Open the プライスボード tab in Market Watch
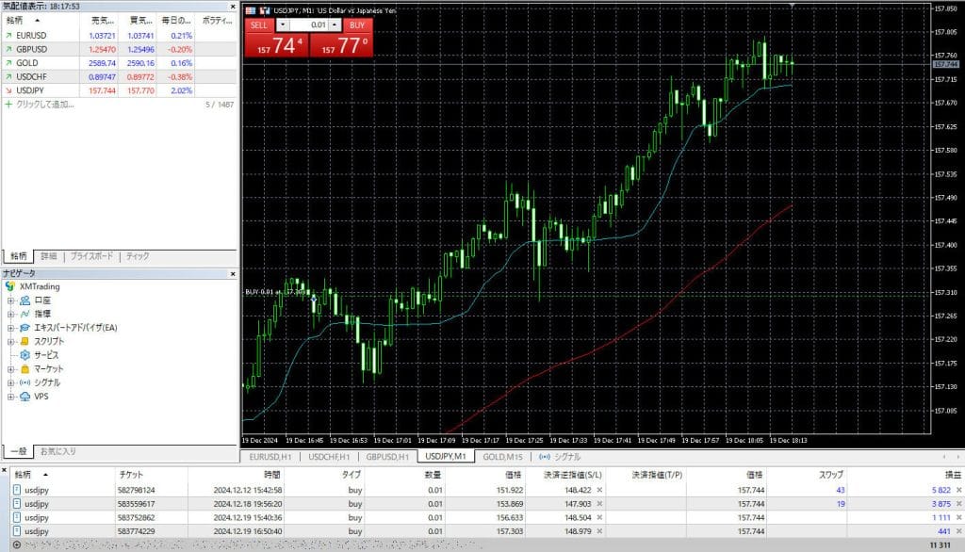 (x=91, y=256)
